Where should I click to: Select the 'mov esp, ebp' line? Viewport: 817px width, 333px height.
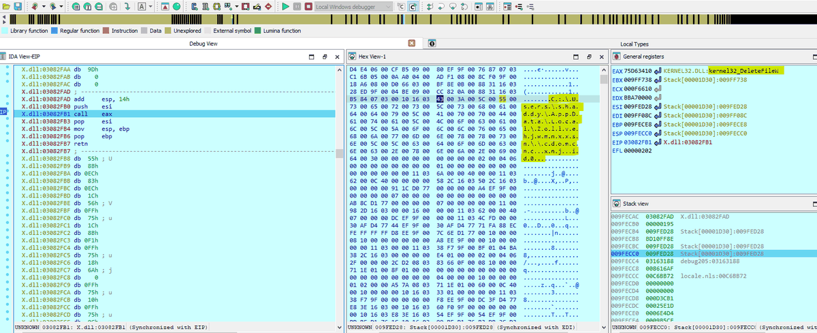(176, 129)
